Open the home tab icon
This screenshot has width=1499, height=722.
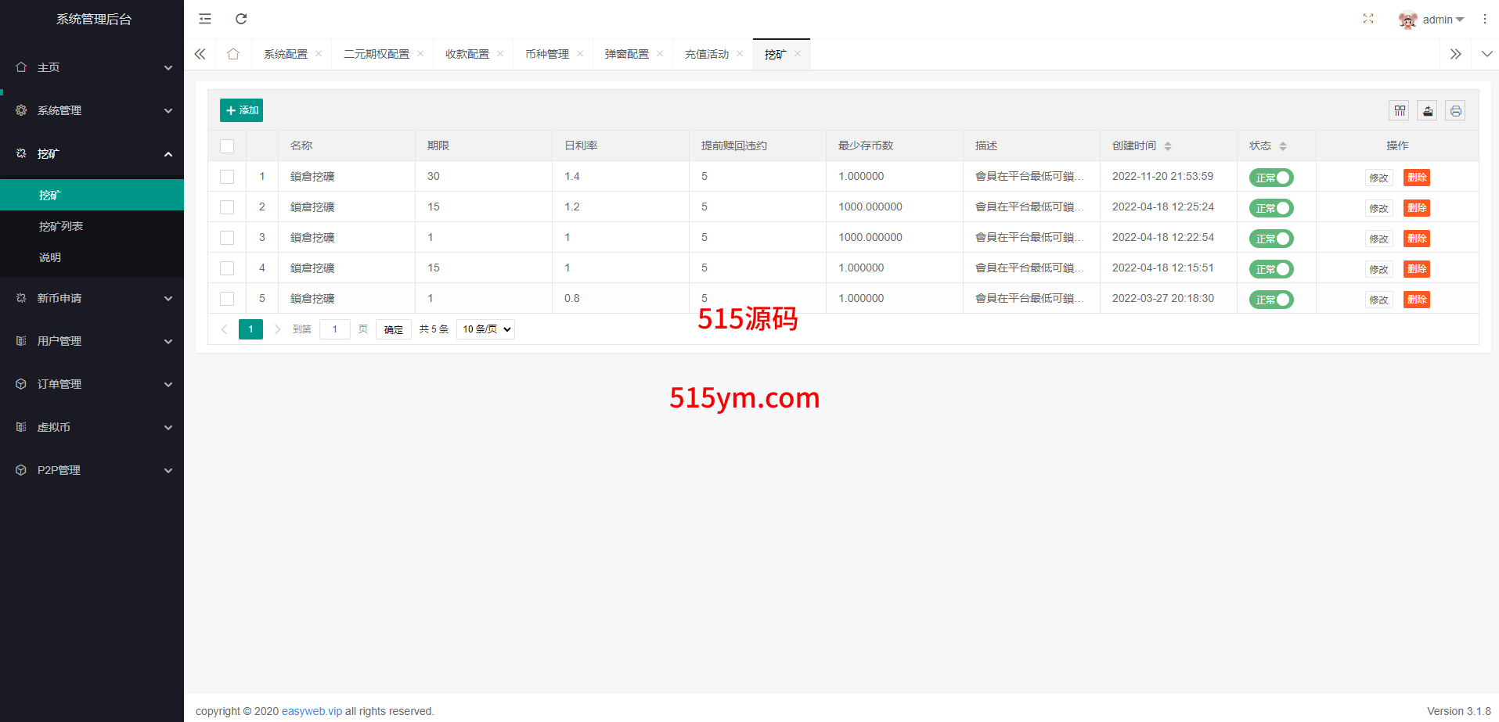[233, 54]
